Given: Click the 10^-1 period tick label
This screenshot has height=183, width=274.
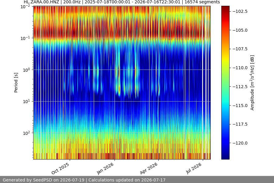Looking at the screenshot, I should pos(25,38).
